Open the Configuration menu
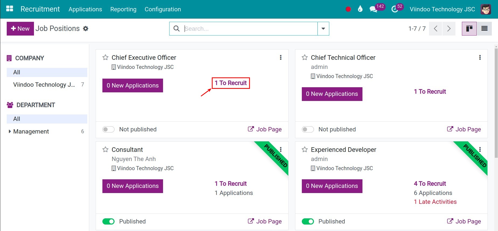This screenshot has height=231, width=498. pyautogui.click(x=163, y=9)
